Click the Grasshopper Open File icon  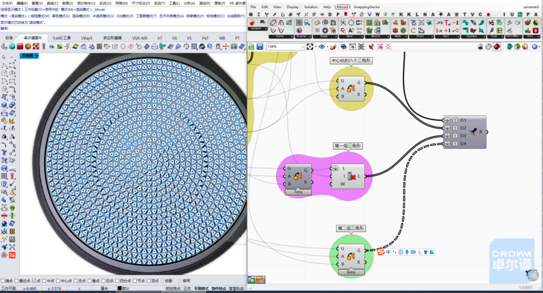[x=251, y=47]
